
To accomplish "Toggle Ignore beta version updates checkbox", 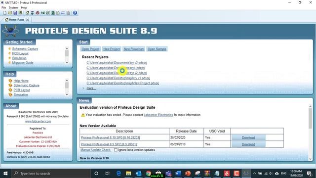I will [x=116, y=150].
